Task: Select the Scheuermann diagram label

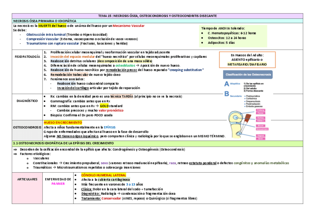Action: tap(262, 129)
